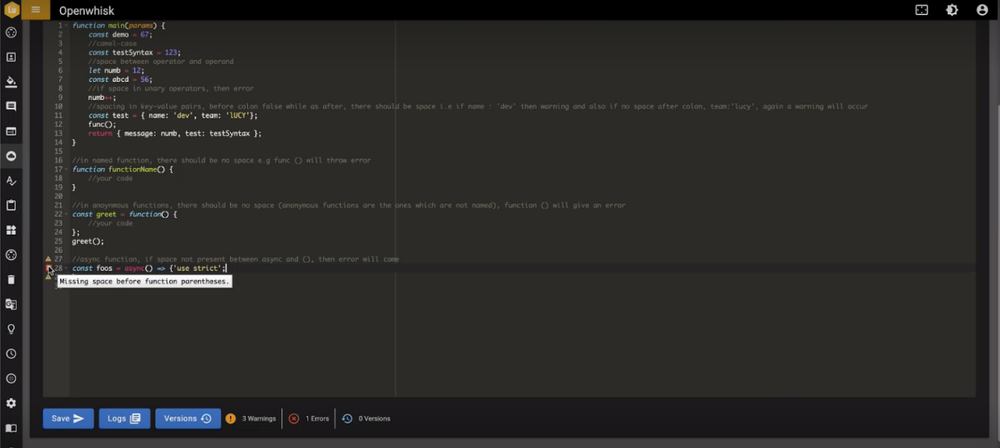Open the settings gear sidebar icon

coord(11,403)
